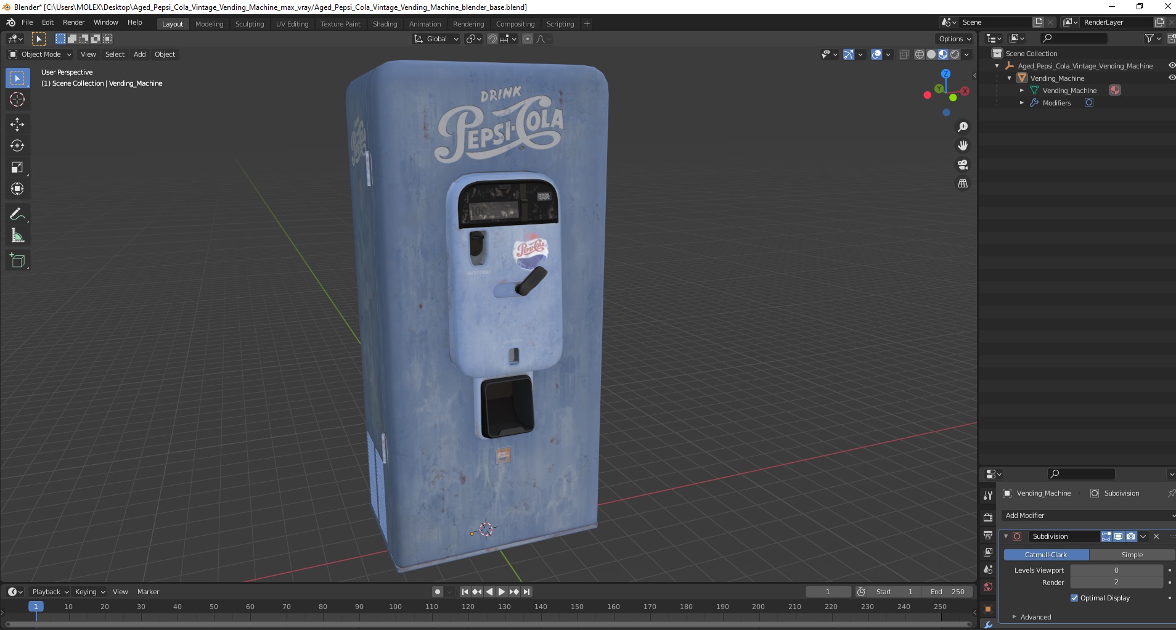Open the viewport Add menu
Viewport: 1176px width, 630px height.
pyautogui.click(x=140, y=54)
